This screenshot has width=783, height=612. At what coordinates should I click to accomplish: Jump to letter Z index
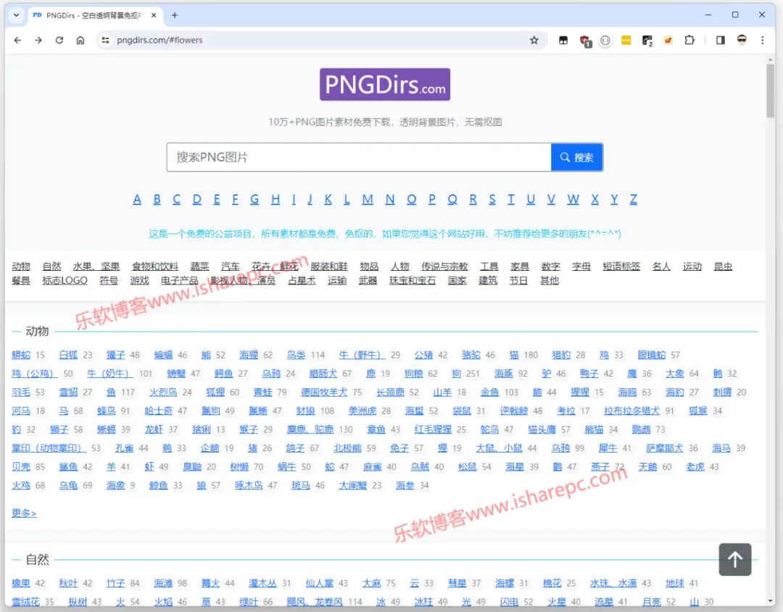click(x=633, y=199)
